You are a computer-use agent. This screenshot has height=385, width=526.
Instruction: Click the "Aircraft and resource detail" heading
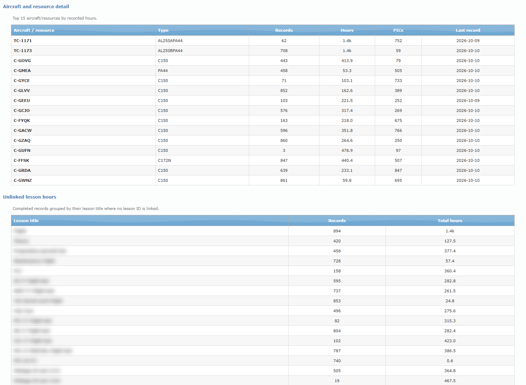point(36,6)
